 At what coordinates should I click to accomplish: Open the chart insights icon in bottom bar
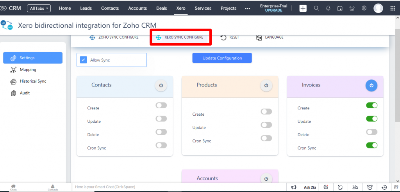(x=326, y=187)
